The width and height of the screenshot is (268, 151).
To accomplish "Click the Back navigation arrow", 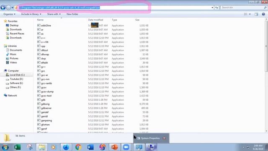I will click(3, 8).
